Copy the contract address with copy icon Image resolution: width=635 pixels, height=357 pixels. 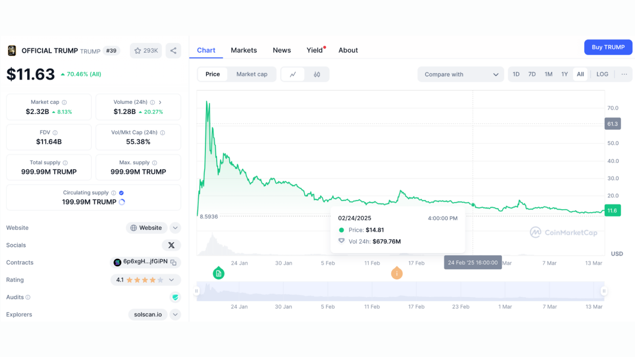(x=174, y=262)
